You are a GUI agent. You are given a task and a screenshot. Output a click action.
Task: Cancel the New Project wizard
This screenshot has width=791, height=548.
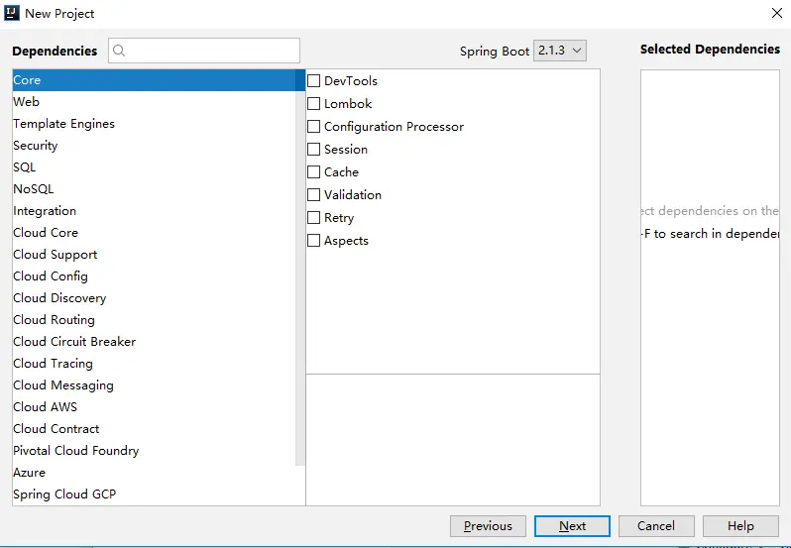coord(656,526)
